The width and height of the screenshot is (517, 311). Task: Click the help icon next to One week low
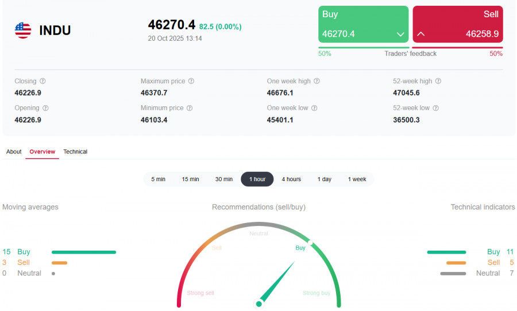click(314, 108)
